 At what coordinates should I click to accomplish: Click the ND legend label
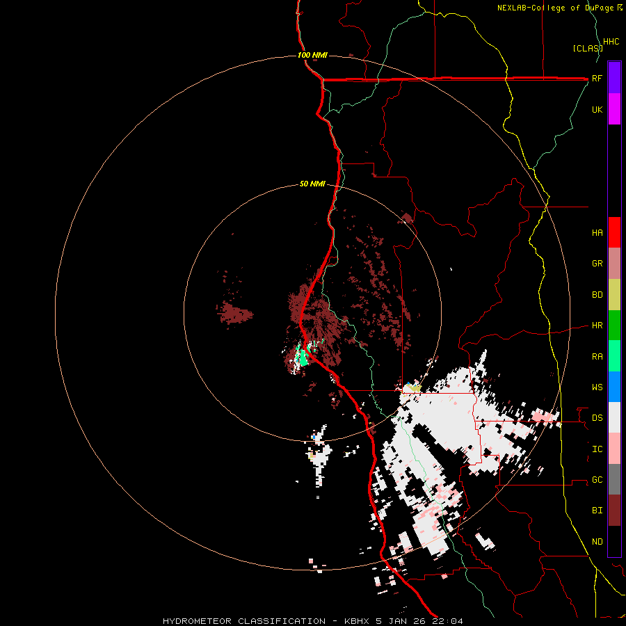click(597, 541)
